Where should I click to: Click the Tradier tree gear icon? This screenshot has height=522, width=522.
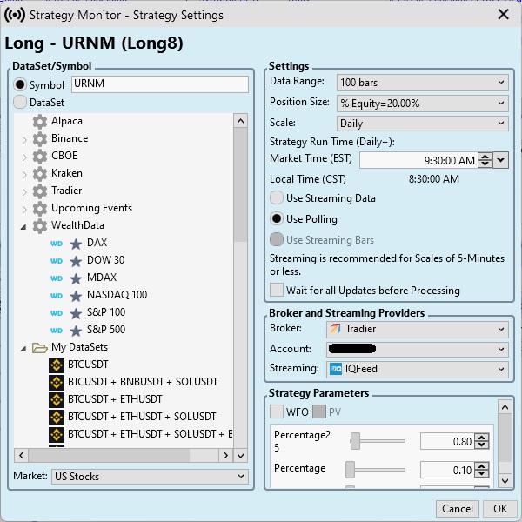[x=40, y=191]
